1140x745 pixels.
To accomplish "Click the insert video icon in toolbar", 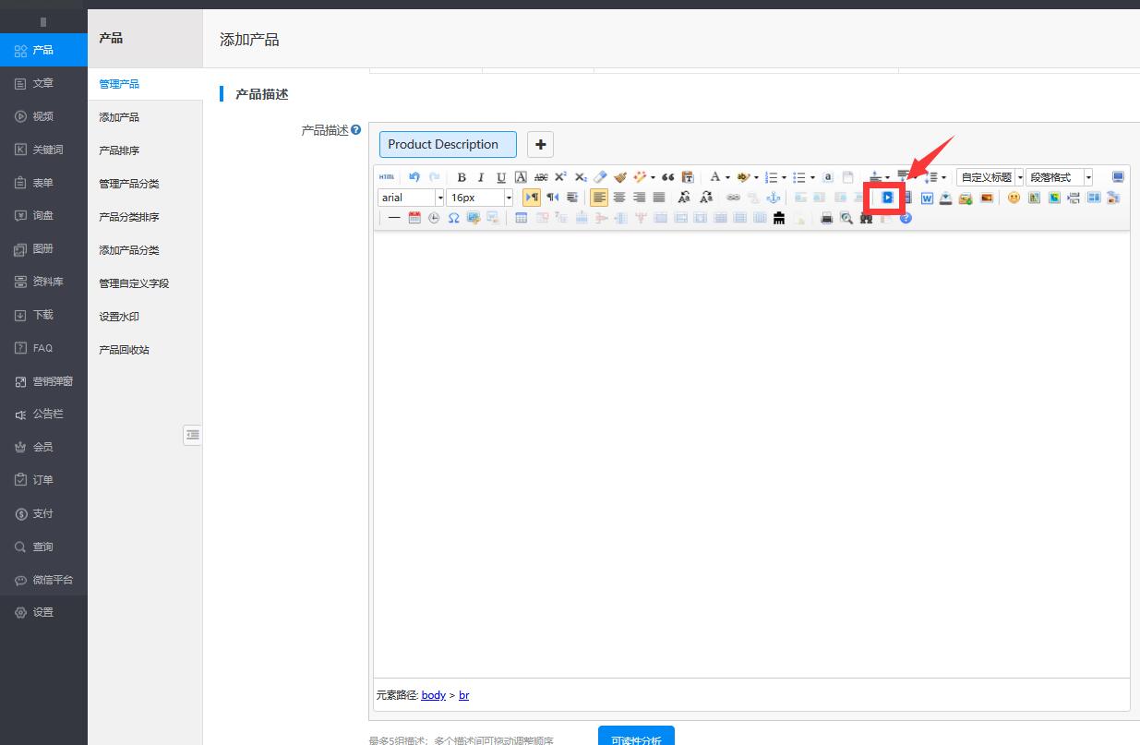I will (x=887, y=198).
